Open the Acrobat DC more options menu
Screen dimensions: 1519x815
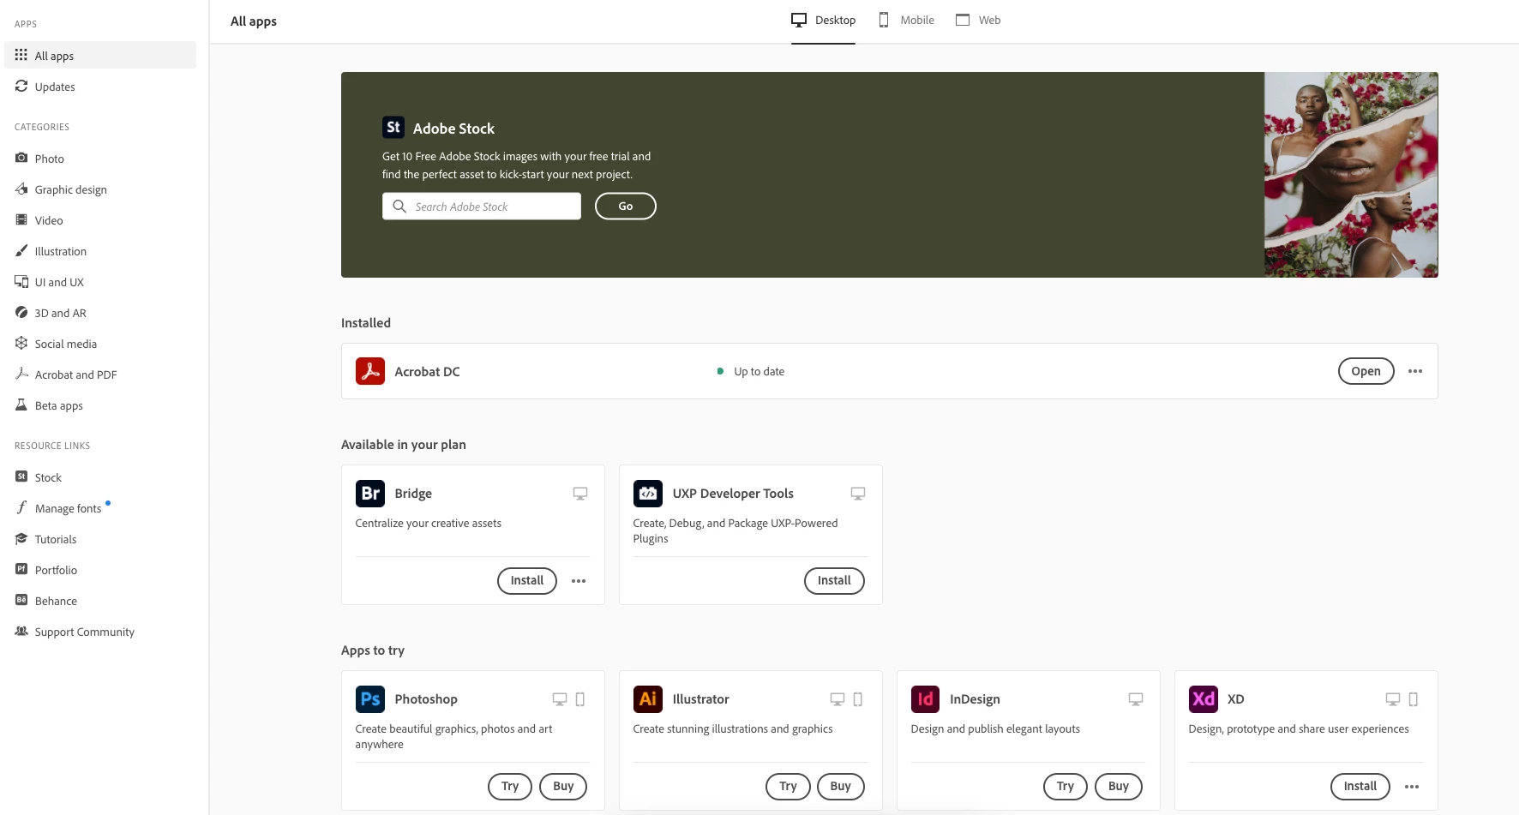coord(1415,371)
